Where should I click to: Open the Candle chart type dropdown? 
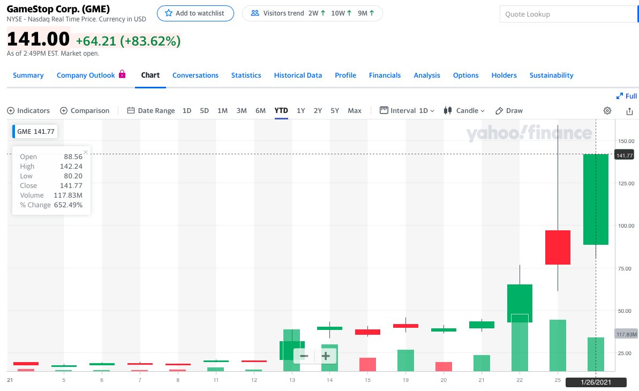point(464,111)
